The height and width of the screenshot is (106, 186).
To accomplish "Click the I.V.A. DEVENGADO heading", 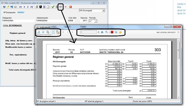I will click(x=12, y=25).
